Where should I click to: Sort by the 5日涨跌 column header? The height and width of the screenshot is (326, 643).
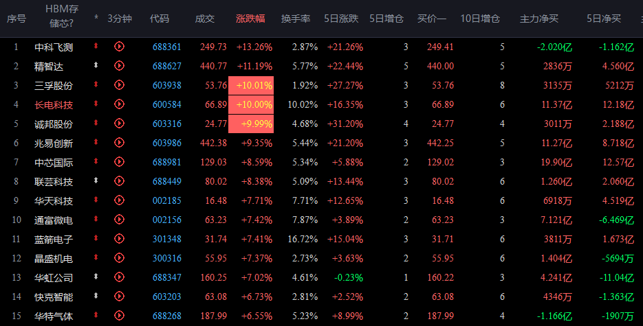(341, 19)
